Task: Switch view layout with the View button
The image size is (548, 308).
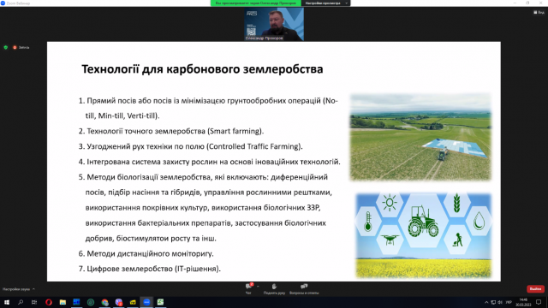Action: pyautogui.click(x=539, y=12)
